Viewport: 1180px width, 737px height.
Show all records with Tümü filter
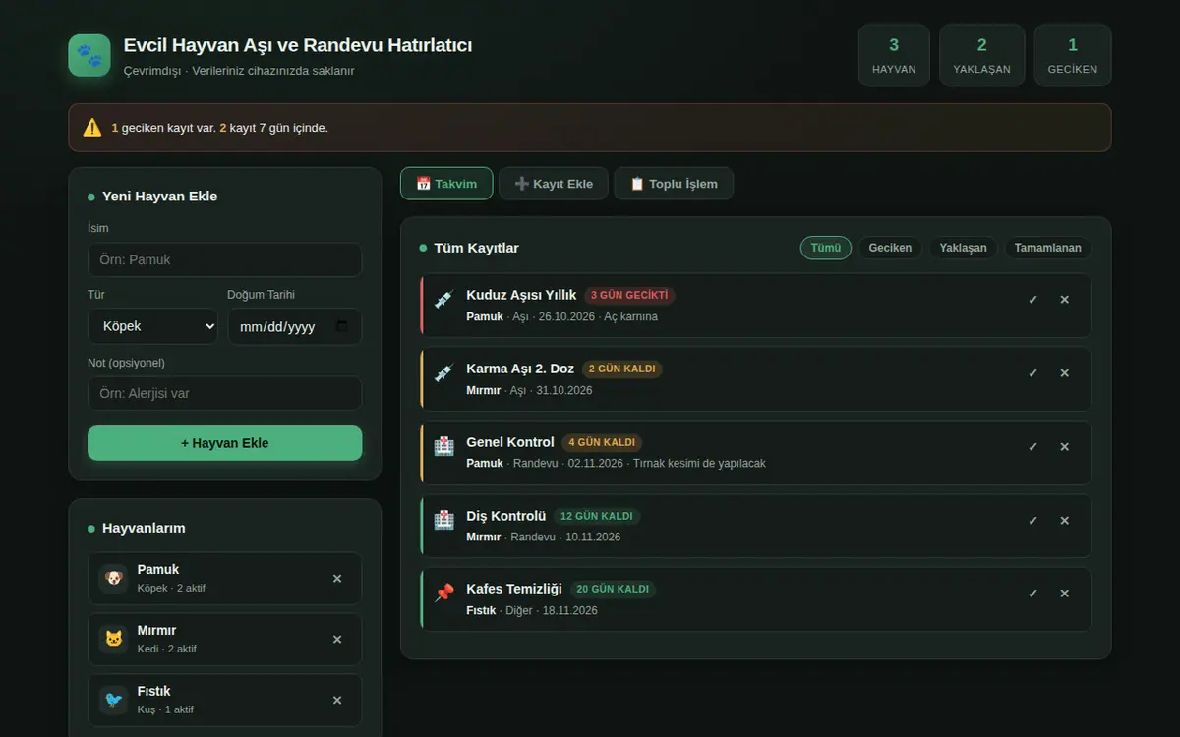(826, 248)
